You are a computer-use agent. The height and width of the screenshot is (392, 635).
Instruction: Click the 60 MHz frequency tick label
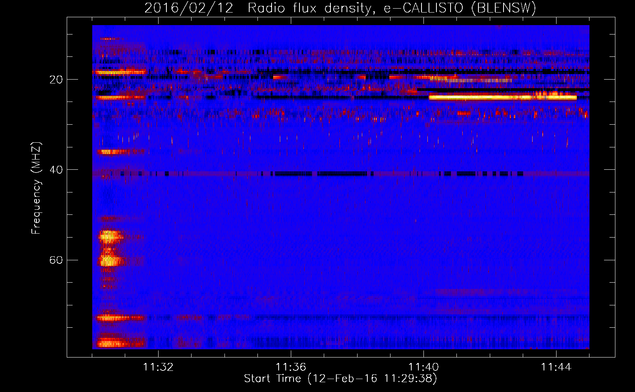(x=56, y=260)
